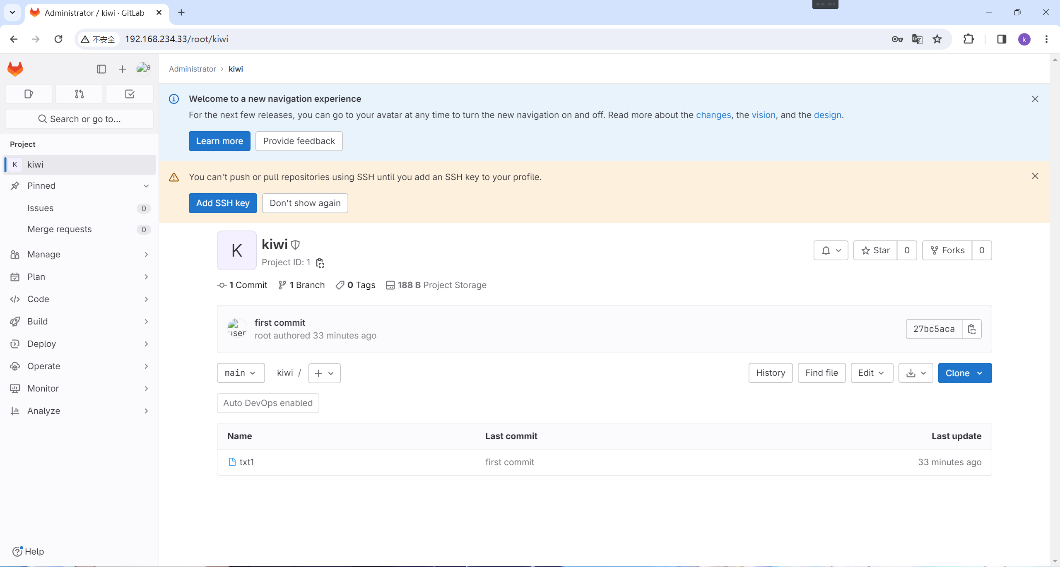The height and width of the screenshot is (567, 1060).
Task: Open the To-Do list icon
Action: pyautogui.click(x=130, y=94)
